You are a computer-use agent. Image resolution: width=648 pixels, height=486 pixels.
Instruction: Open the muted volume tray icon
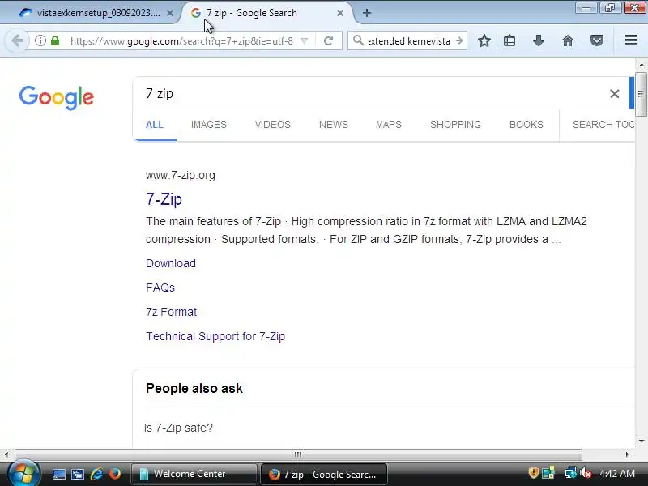[x=586, y=473]
